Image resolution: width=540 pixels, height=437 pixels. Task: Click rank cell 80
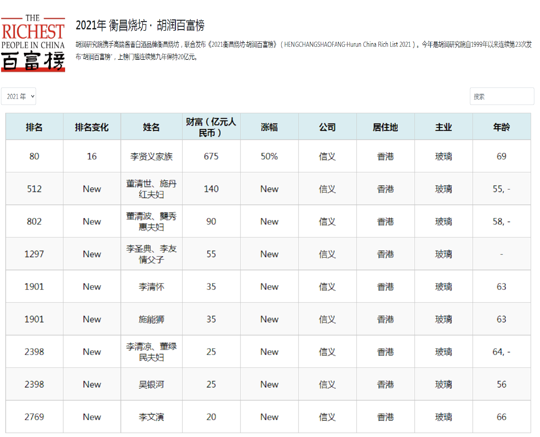[34, 156]
